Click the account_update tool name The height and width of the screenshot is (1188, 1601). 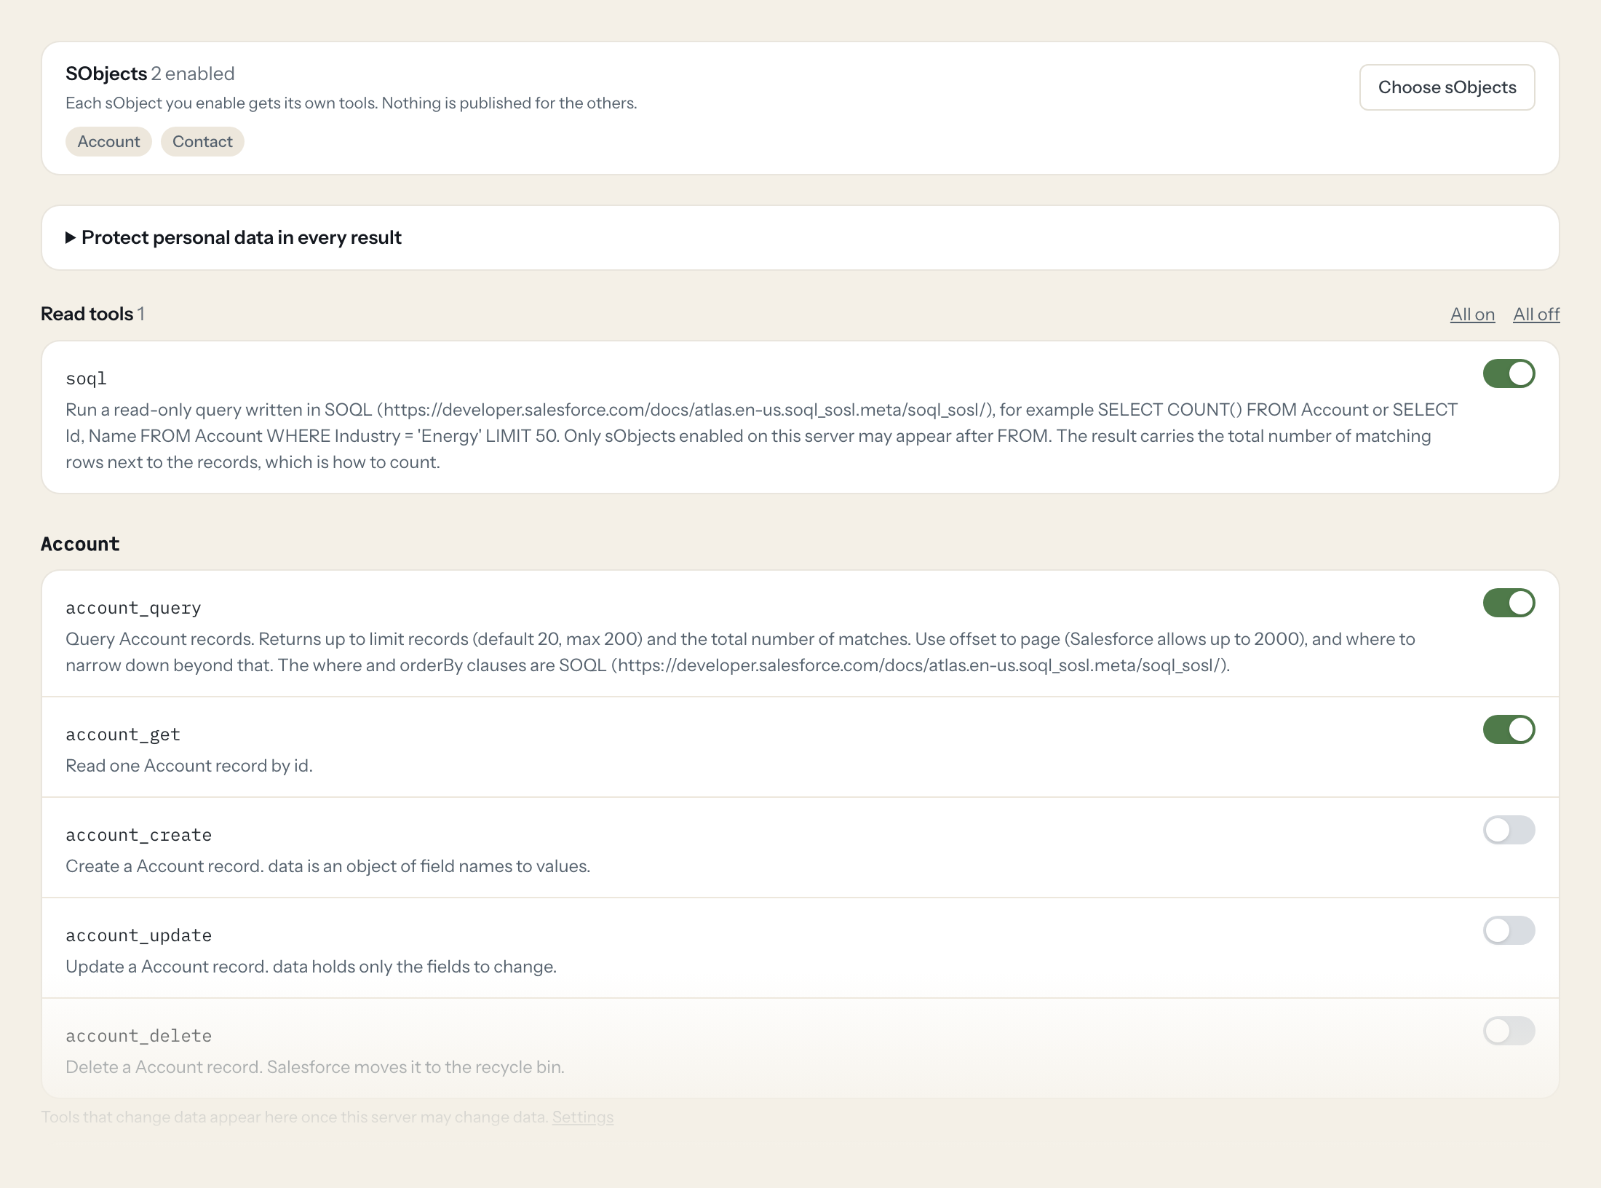[x=138, y=935]
